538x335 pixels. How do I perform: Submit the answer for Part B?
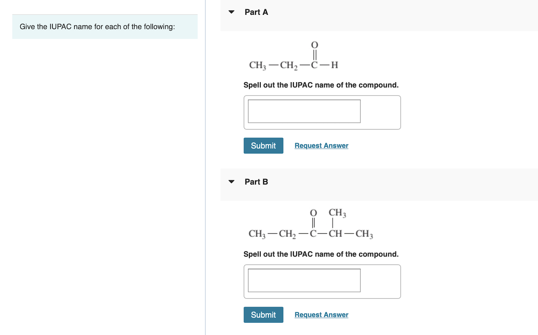[263, 314]
